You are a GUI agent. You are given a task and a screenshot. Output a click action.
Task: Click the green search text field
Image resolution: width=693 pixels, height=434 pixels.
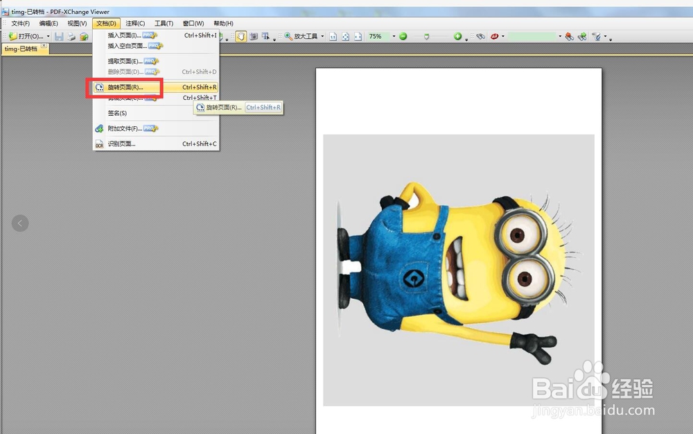(x=532, y=36)
